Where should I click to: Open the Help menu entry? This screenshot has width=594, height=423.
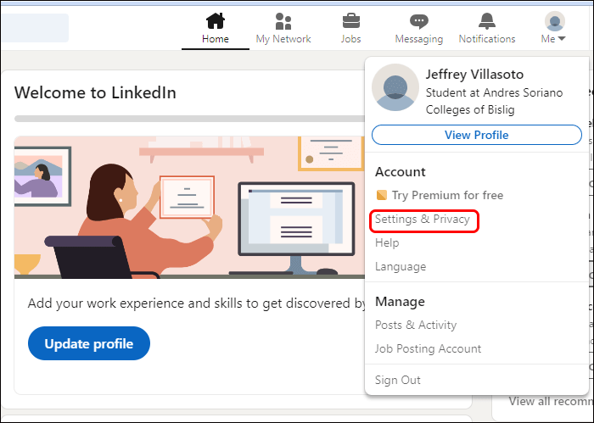pyautogui.click(x=387, y=242)
